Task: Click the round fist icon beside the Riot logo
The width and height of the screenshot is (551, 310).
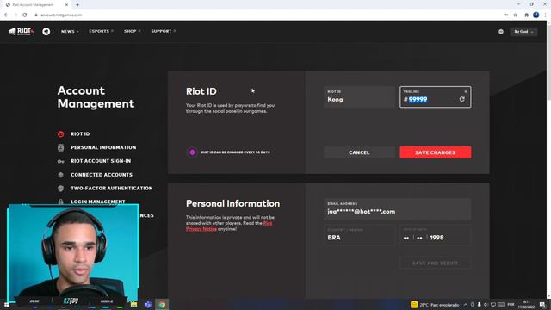Action: tap(46, 32)
